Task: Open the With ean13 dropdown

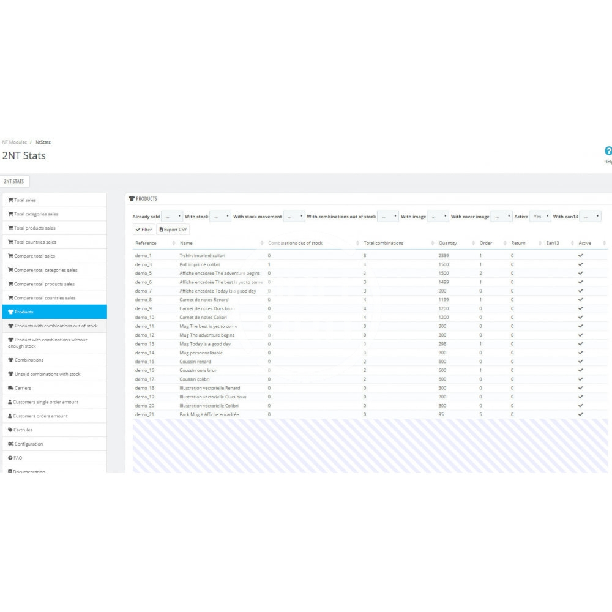Action: tap(590, 217)
